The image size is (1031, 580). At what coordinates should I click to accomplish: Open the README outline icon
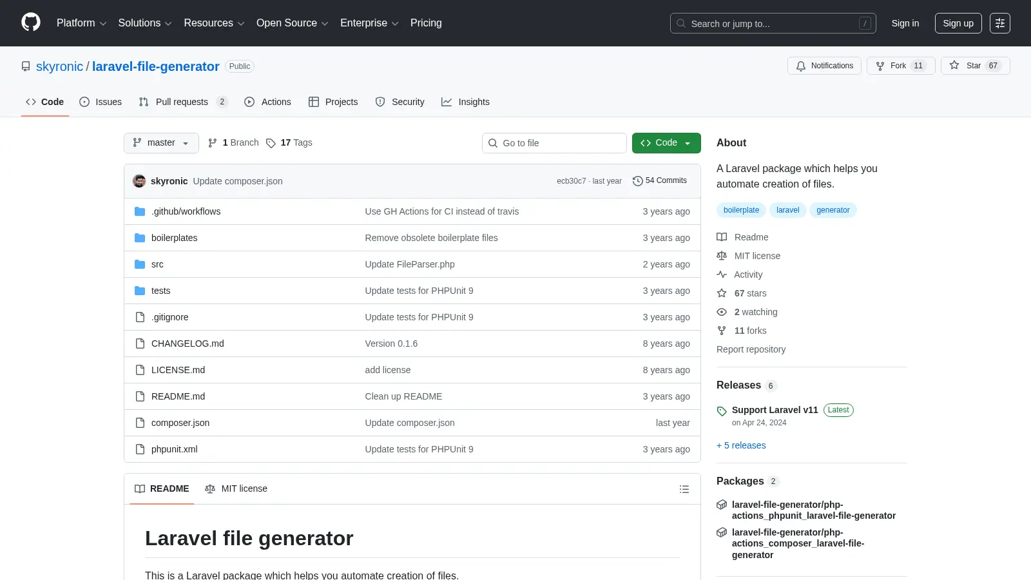684,489
